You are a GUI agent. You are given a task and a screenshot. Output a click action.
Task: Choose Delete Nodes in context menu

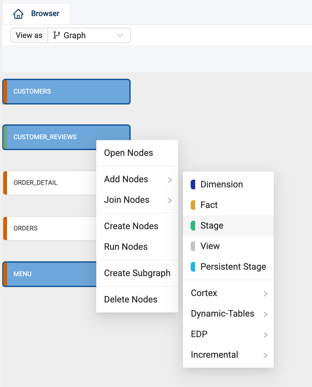pos(131,300)
